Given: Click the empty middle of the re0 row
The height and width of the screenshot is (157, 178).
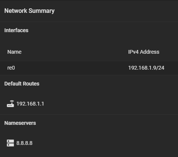Looking at the screenshot, I should [x=71, y=68].
